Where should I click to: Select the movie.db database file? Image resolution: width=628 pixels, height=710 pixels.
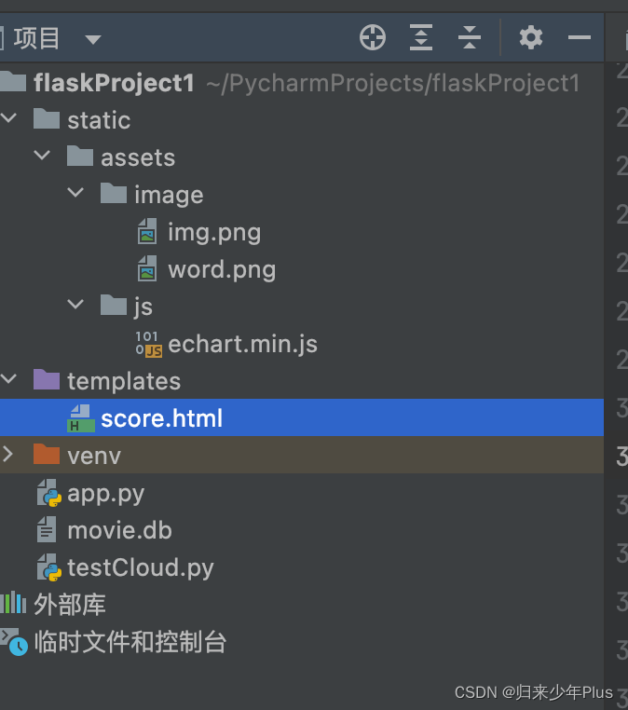click(x=119, y=531)
